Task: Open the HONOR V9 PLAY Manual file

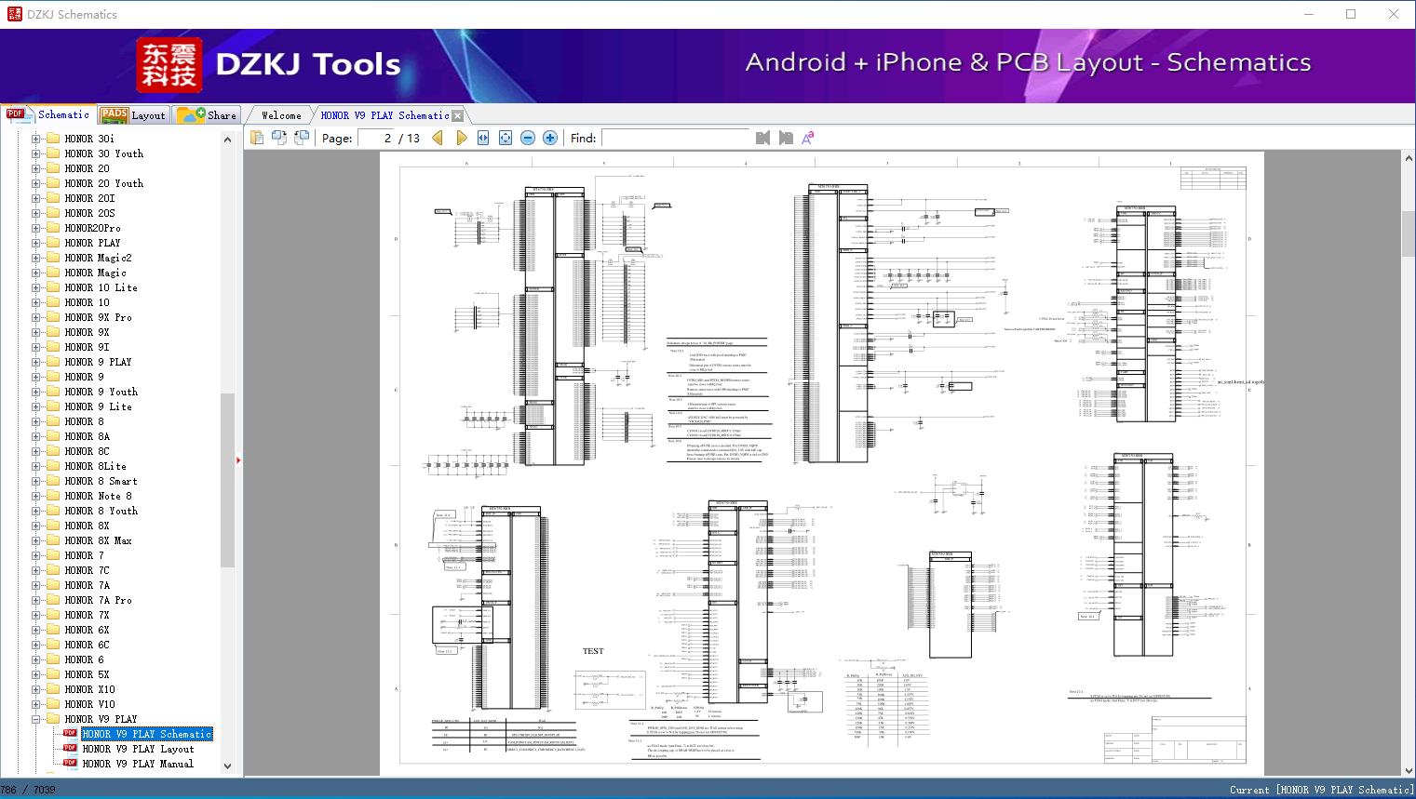Action: coord(138,764)
